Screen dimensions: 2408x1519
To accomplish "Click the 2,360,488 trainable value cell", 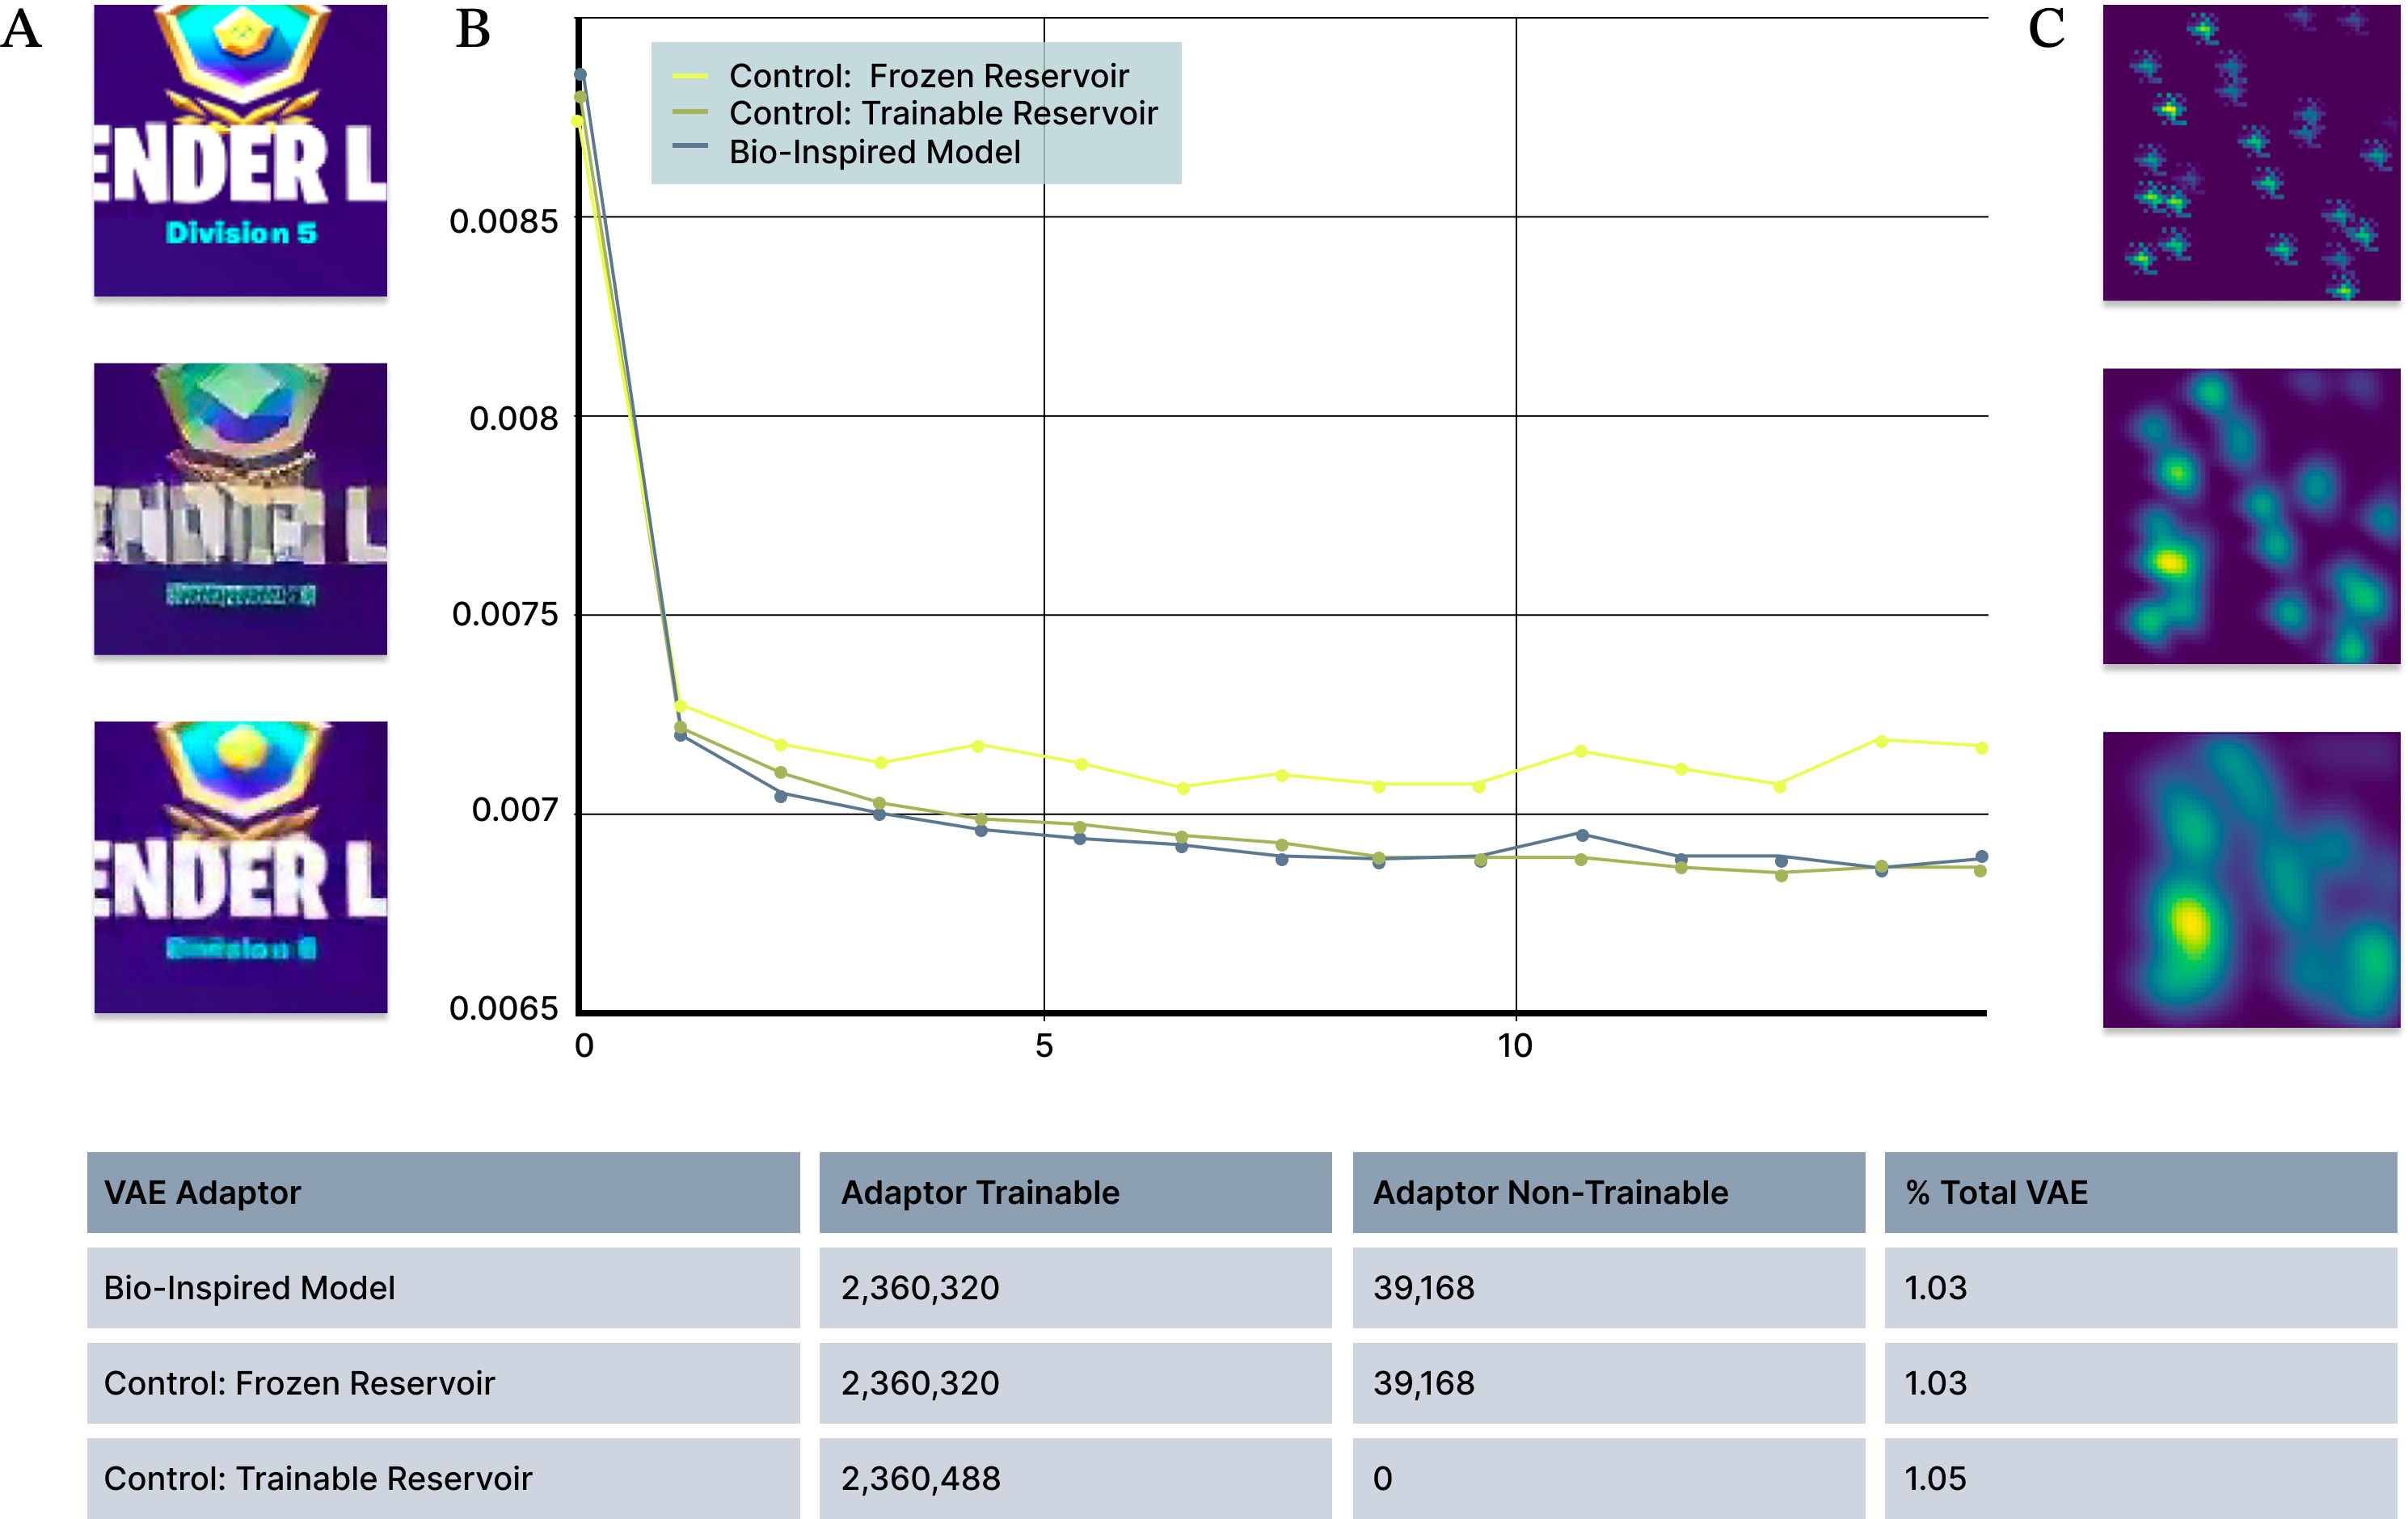I will (920, 1478).
